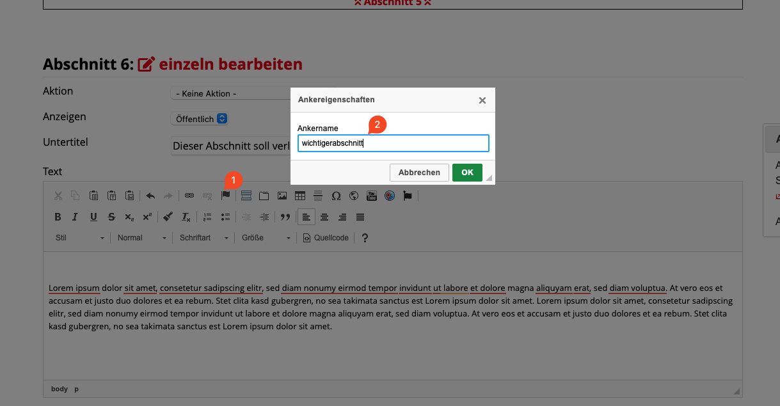Image resolution: width=780 pixels, height=406 pixels.
Task: Open the Stil dropdown
Action: coord(79,238)
